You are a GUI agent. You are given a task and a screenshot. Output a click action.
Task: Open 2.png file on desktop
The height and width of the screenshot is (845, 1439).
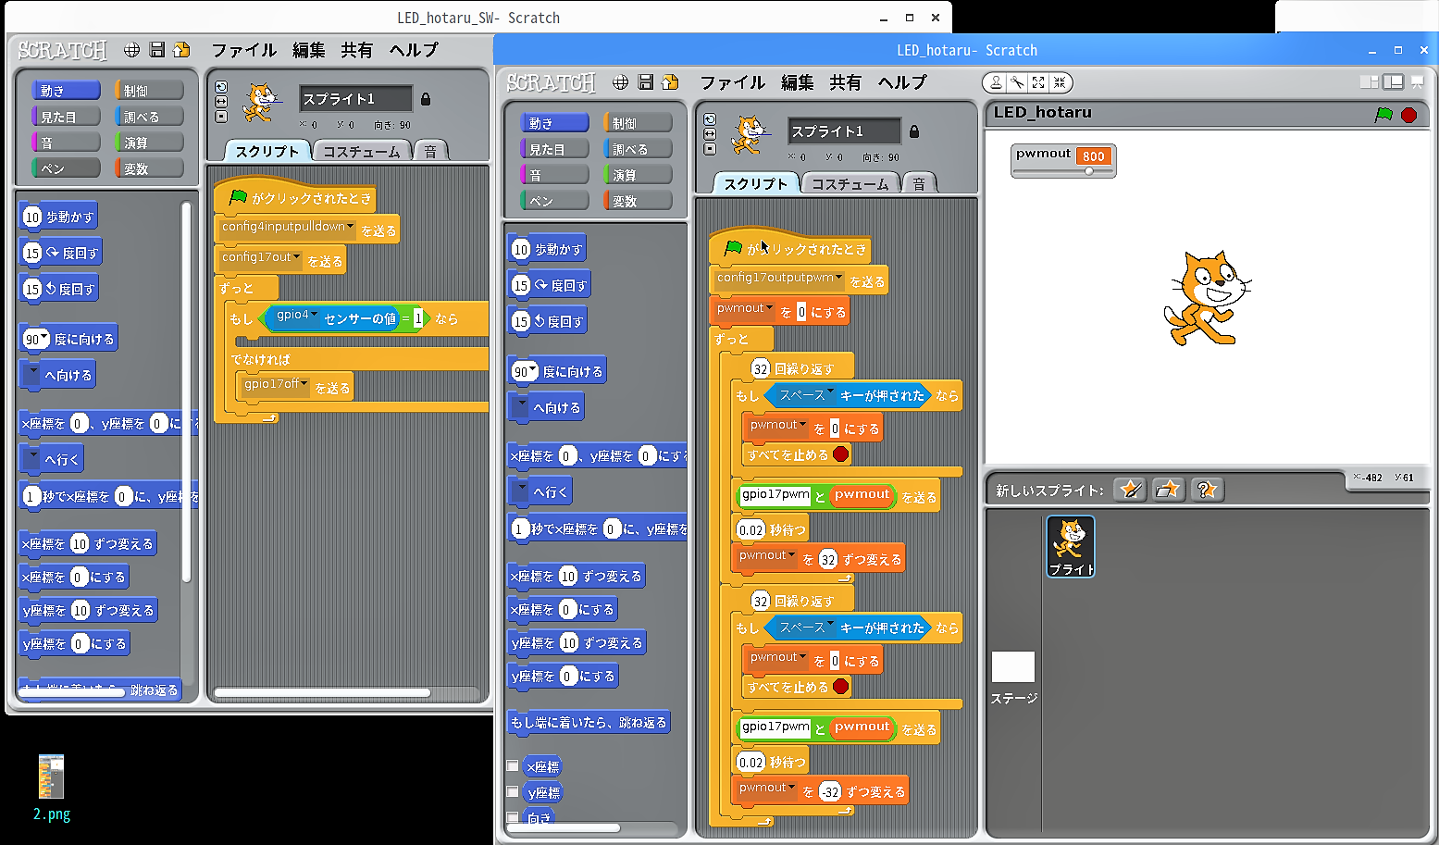[51, 788]
